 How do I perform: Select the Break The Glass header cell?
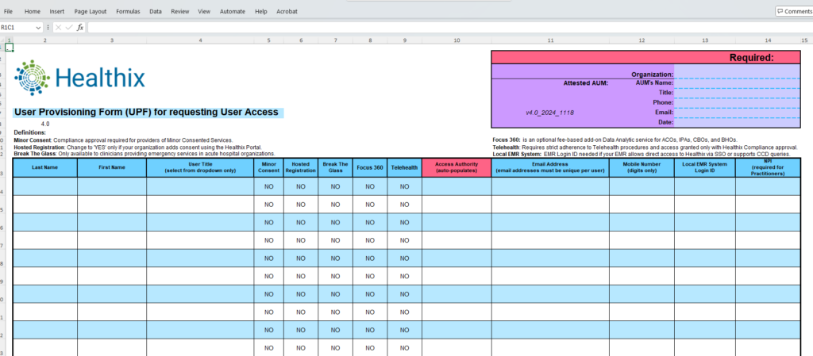tap(335, 167)
